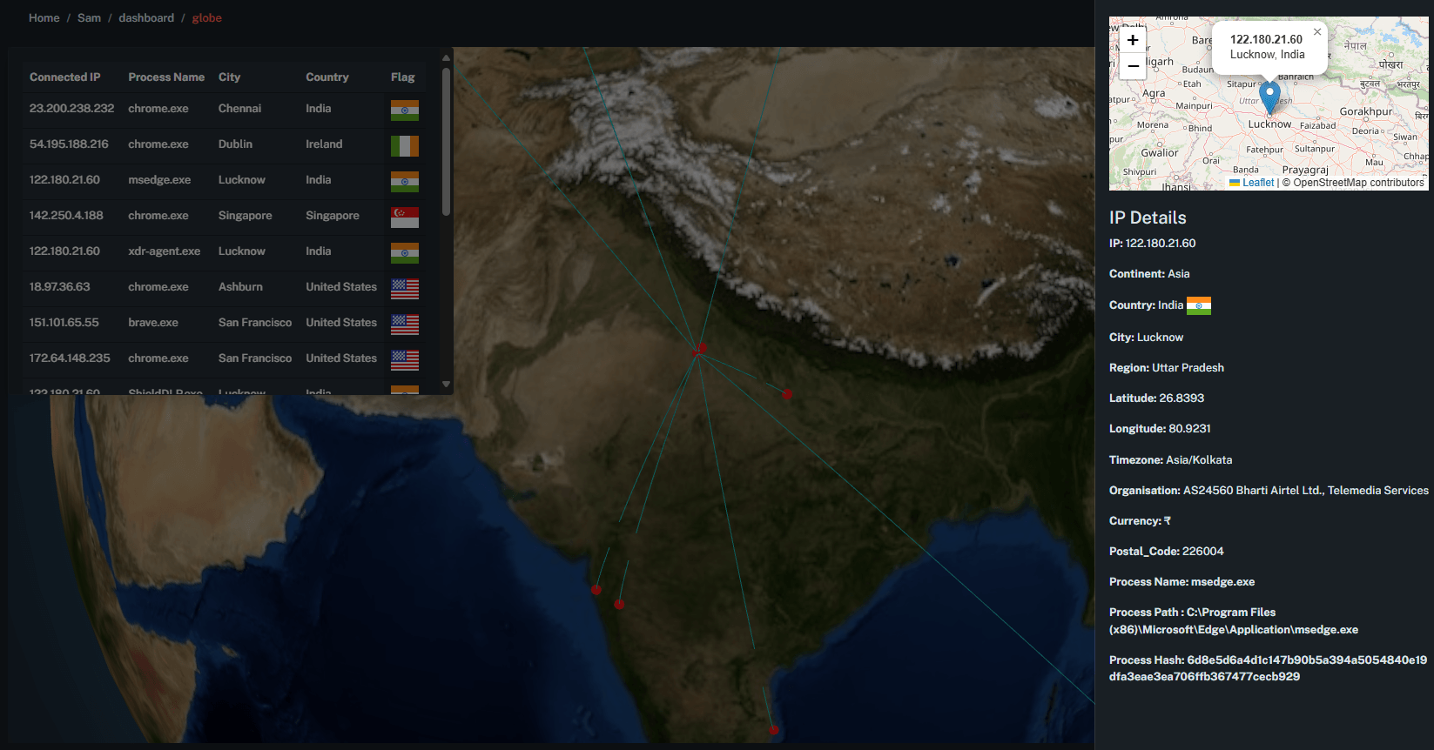Open the Home breadcrumb link
This screenshot has width=1434, height=750.
pos(44,18)
